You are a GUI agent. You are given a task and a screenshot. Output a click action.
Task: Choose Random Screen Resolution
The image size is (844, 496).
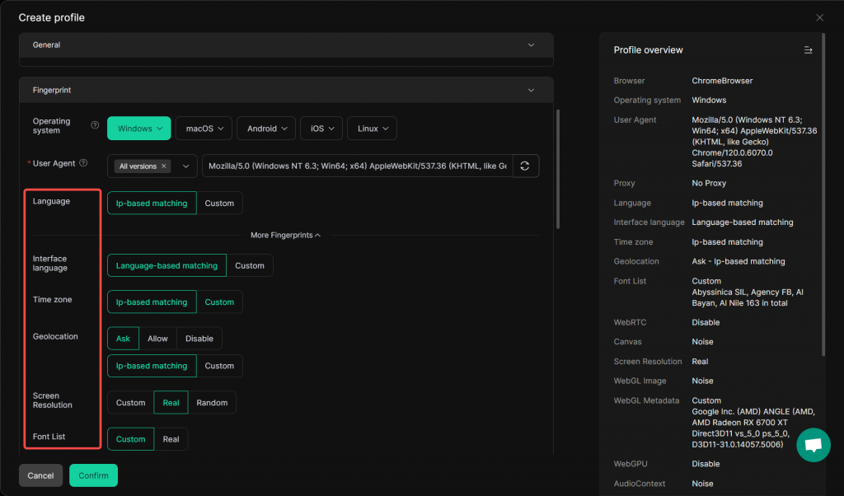tap(212, 403)
